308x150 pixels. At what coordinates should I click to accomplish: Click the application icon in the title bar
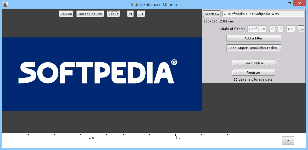(5, 4)
